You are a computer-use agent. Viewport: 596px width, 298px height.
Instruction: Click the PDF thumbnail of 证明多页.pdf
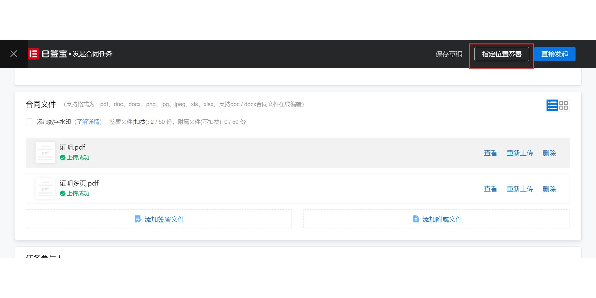coord(45,188)
